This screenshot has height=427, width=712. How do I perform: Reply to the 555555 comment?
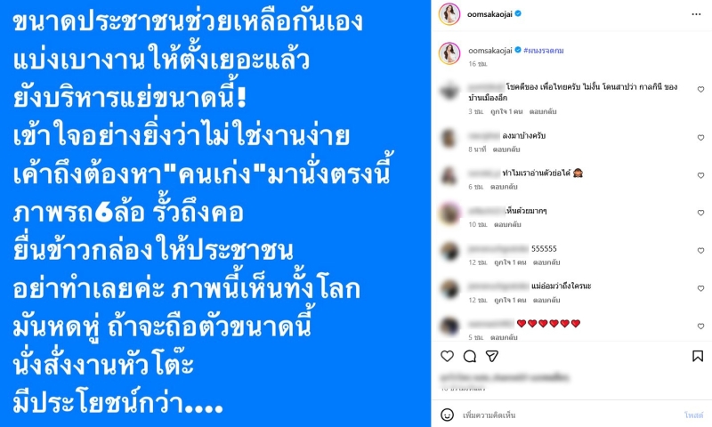click(546, 262)
